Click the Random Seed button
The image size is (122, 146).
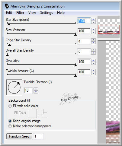point(19,136)
